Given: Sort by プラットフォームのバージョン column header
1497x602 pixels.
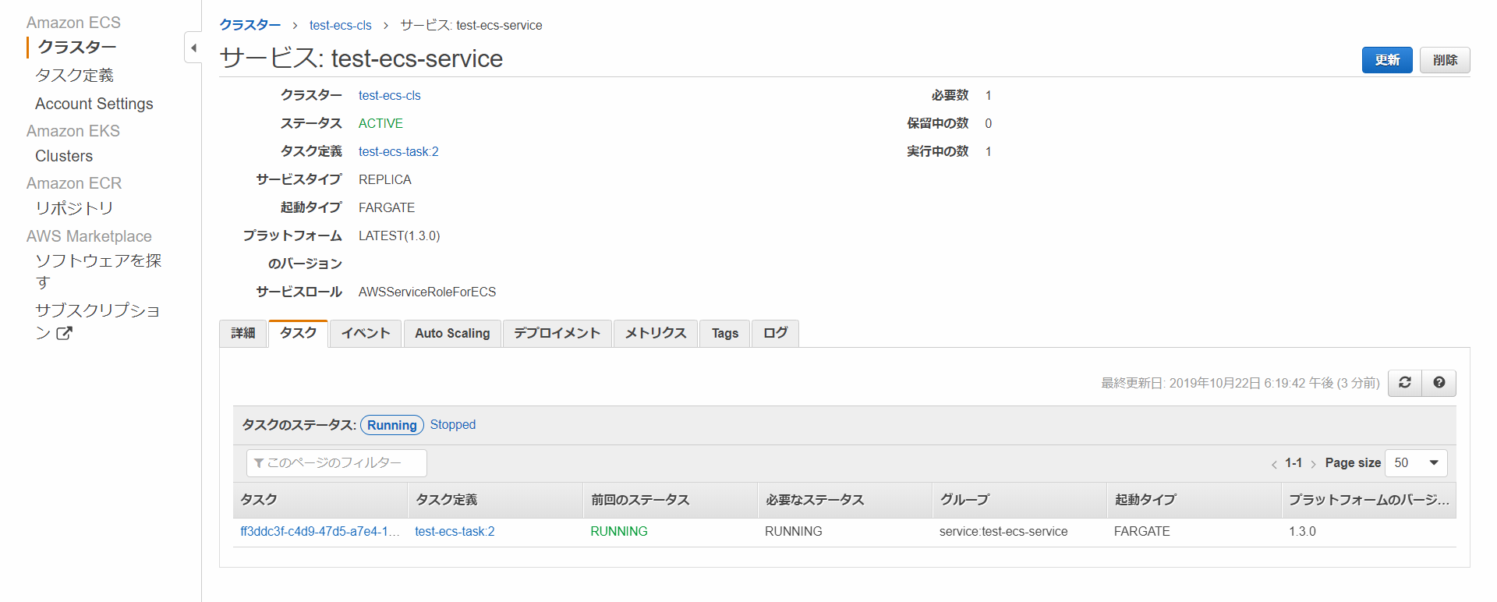Looking at the screenshot, I should 1369,501.
